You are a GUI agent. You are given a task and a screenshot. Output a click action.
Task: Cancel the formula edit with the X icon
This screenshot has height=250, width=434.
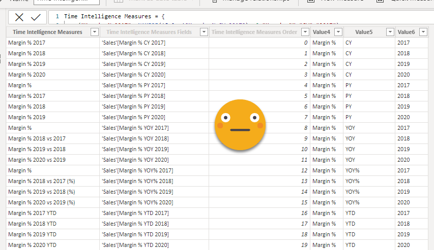click(19, 17)
